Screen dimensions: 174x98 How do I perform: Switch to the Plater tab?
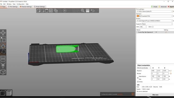pos(3,7)
